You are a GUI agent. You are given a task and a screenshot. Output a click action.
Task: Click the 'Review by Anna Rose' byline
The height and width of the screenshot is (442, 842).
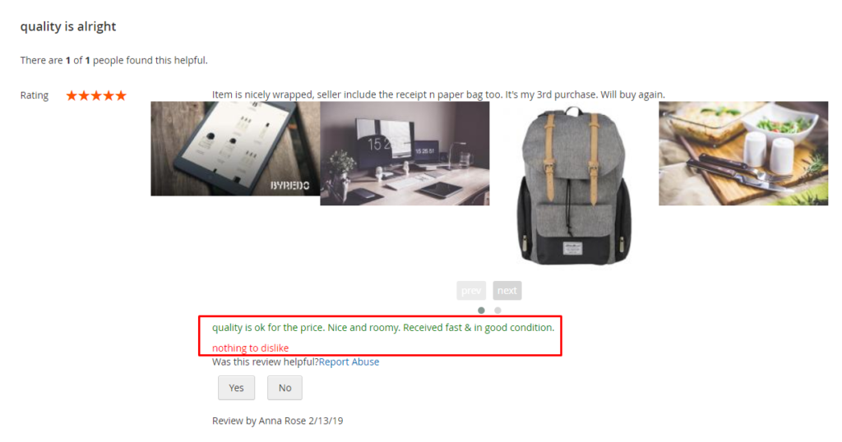point(278,421)
